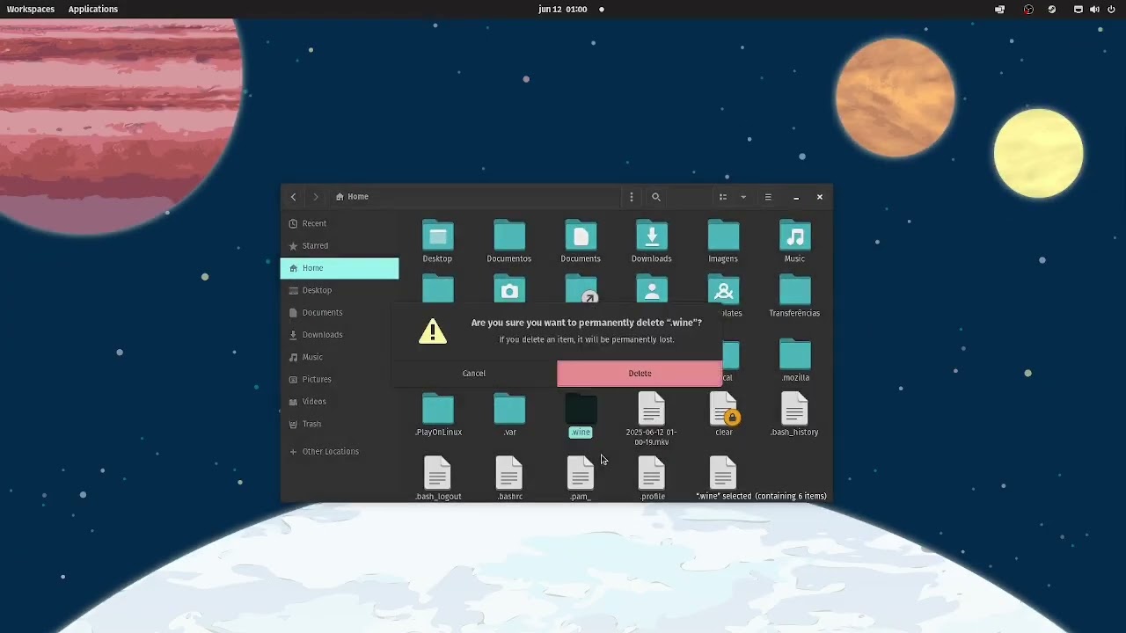1126x633 pixels.
Task: Select the folder with the shortcut arrow emblem
Action: pyautogui.click(x=581, y=289)
